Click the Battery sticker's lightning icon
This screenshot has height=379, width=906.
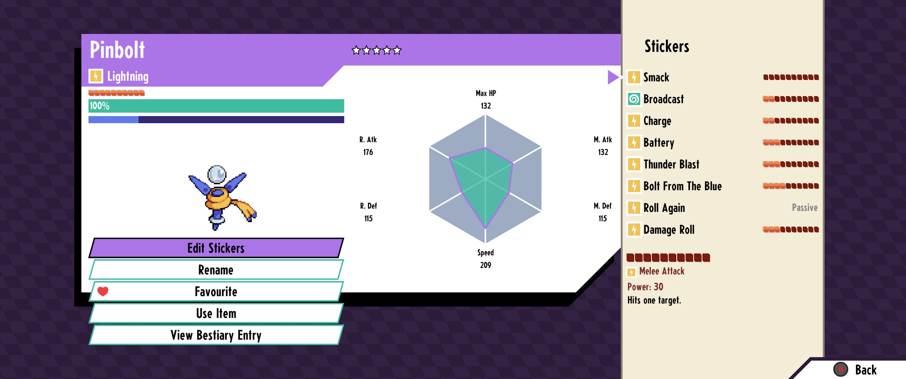tap(634, 143)
